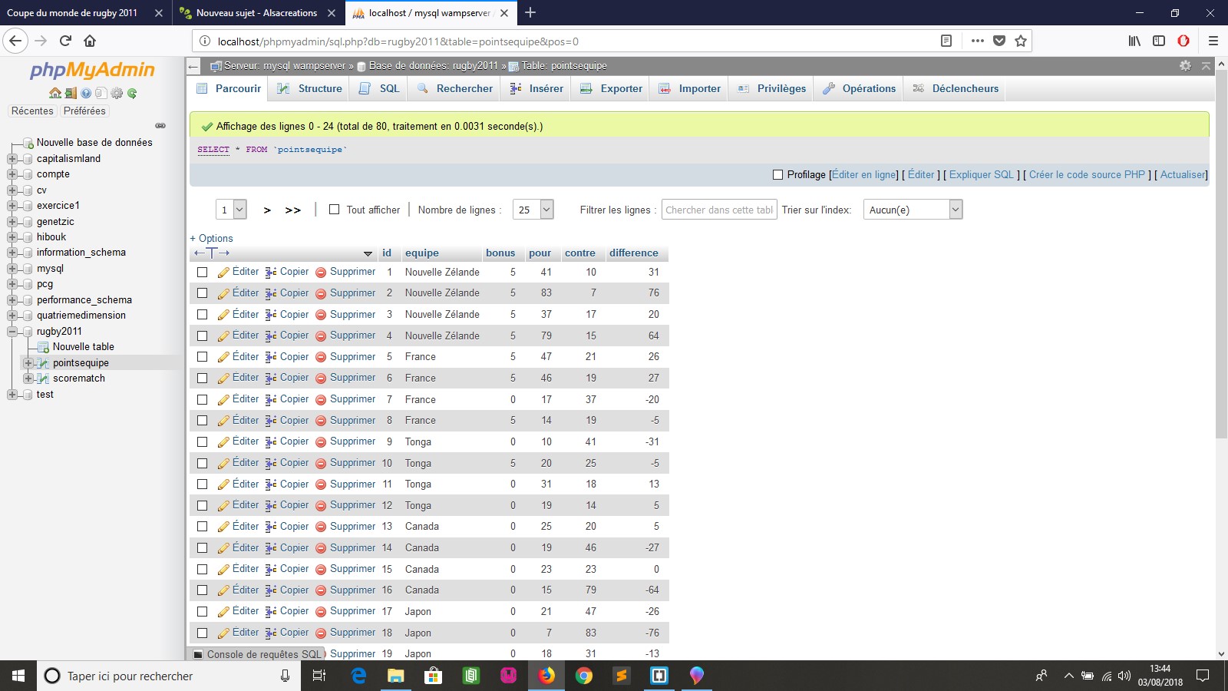Viewport: 1228px width, 691px height.
Task: Open page settings gear at top right
Action: click(1185, 66)
